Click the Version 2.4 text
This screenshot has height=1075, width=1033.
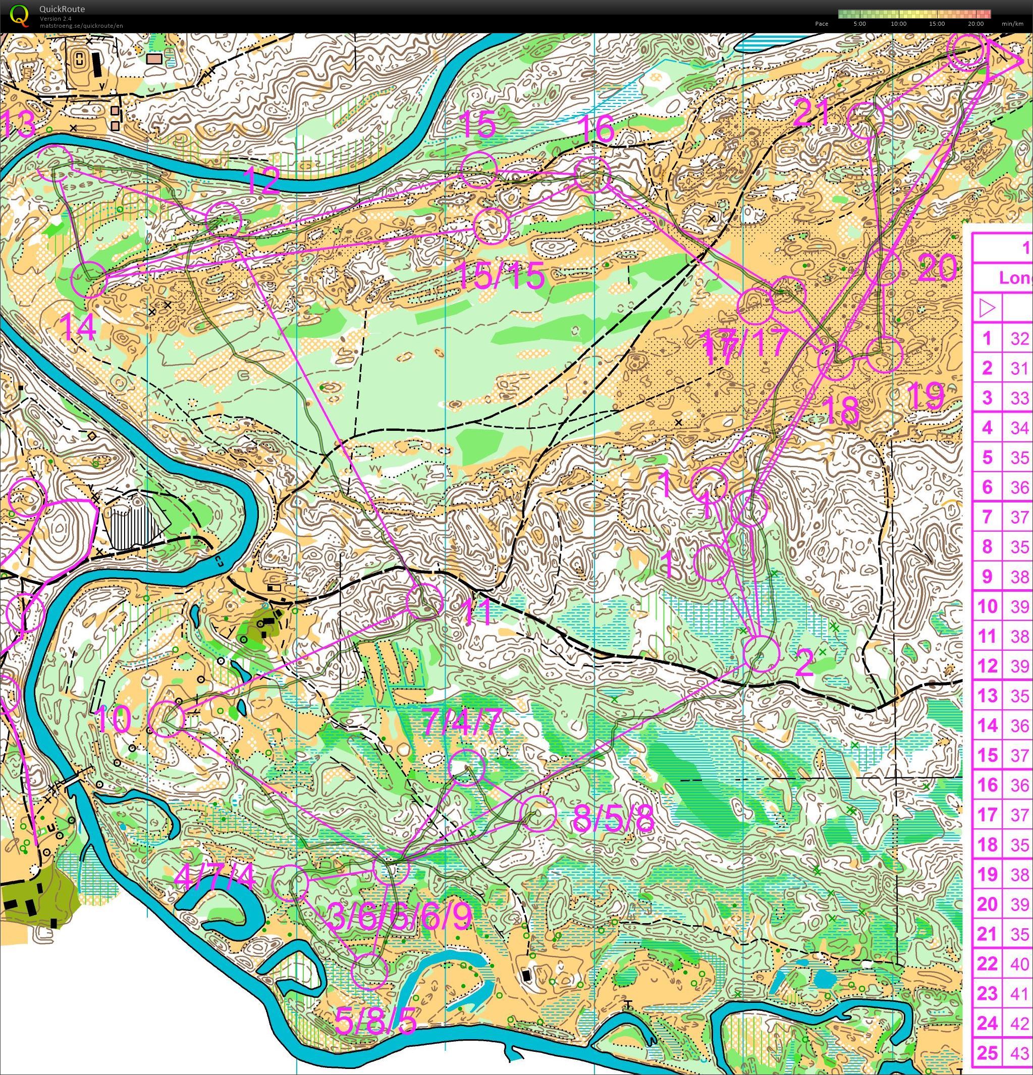coord(56,19)
